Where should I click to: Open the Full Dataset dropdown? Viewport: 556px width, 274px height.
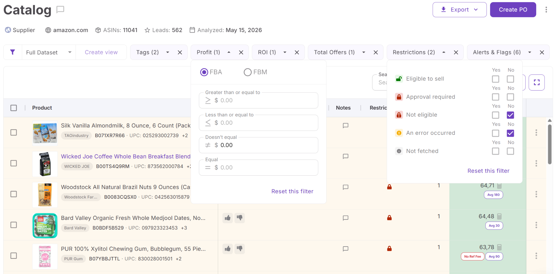coord(49,52)
